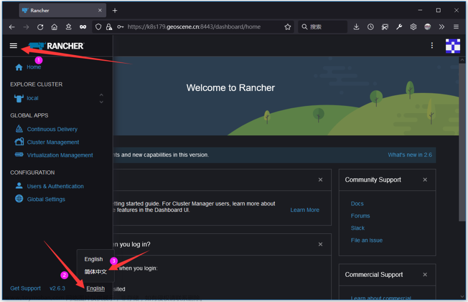Open Continuous Delivery
Viewport: 468px width, 302px height.
tap(52, 129)
